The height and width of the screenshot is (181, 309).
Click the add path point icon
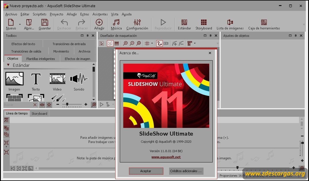[x=174, y=43]
